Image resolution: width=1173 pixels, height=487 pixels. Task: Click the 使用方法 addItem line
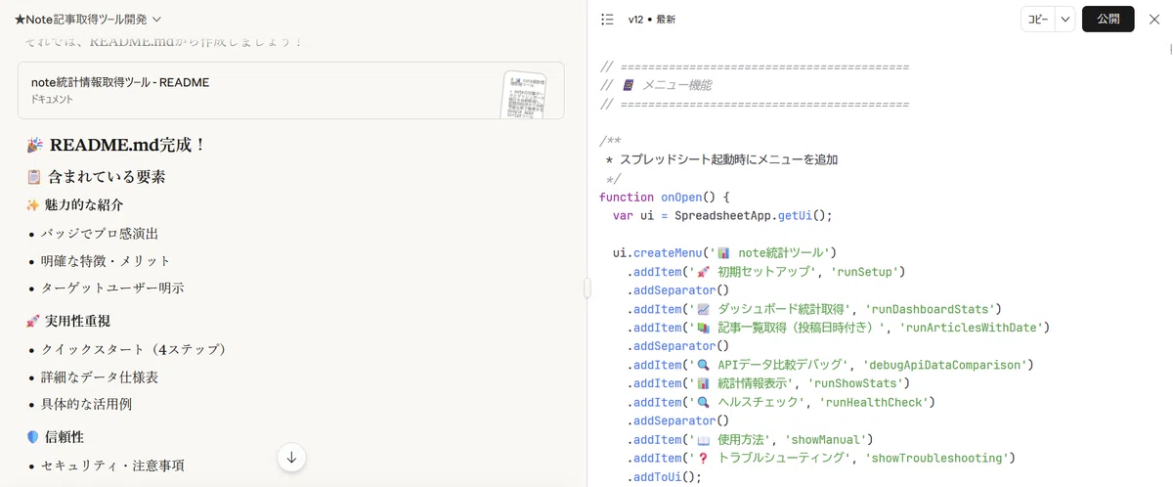click(x=750, y=439)
